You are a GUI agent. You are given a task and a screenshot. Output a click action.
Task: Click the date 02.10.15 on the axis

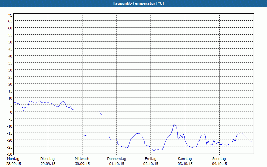click(151, 164)
